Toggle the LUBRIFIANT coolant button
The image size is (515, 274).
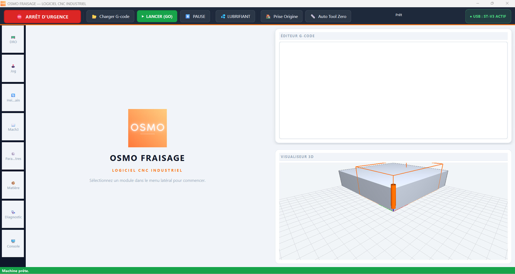click(x=235, y=16)
